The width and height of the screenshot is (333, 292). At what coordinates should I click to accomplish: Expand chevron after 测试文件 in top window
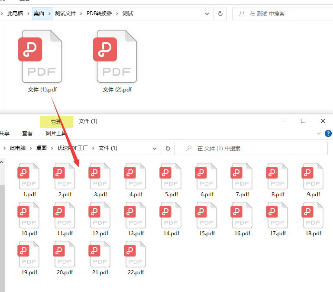pyautogui.click(x=81, y=13)
